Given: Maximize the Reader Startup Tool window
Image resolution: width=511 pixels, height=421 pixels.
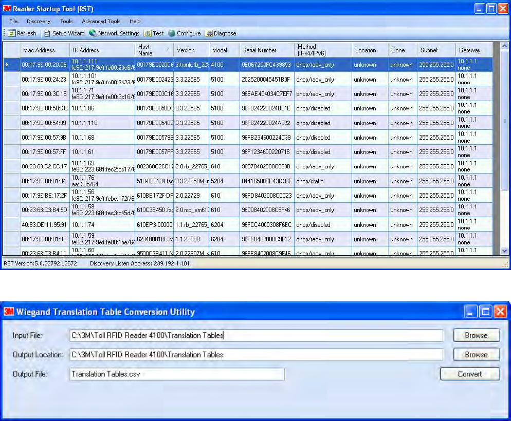Looking at the screenshot, I should (x=491, y=8).
